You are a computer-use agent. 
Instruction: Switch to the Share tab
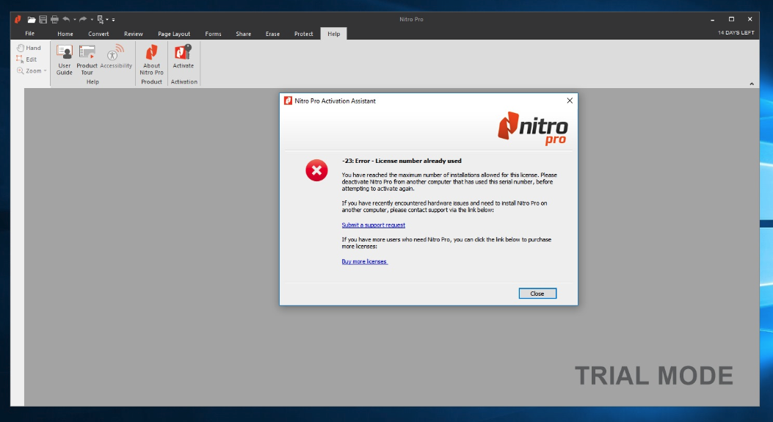point(244,34)
